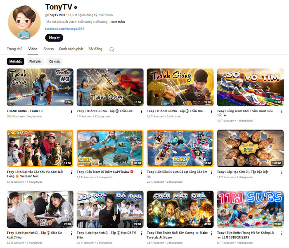The height and width of the screenshot is (248, 289).
Task: Open options menu for THÁNH GIÓNG Tập 1 Thần Thai
Action: (x=211, y=111)
